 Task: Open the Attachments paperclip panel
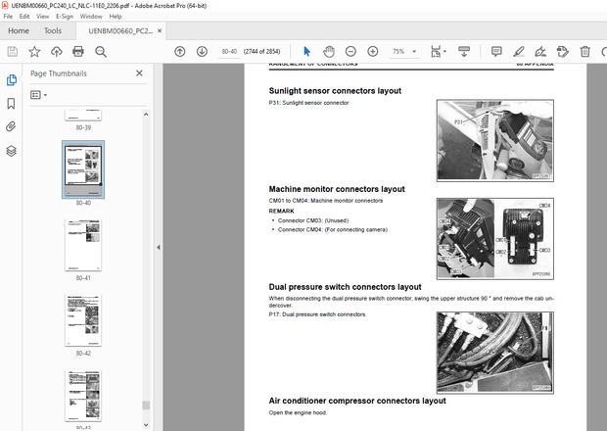point(11,126)
